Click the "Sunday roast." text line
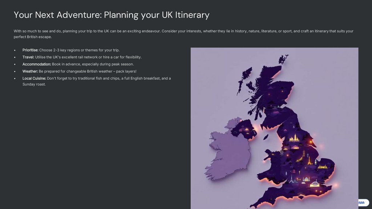The height and width of the screenshot is (209, 372). click(34, 84)
